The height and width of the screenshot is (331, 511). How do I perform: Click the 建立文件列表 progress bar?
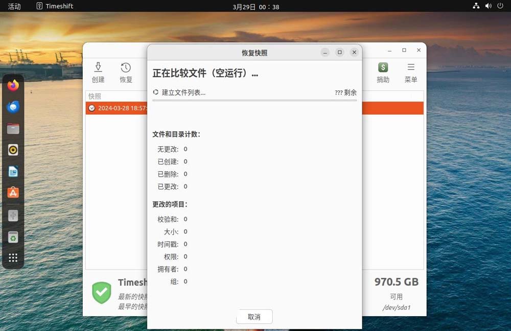pyautogui.click(x=254, y=101)
